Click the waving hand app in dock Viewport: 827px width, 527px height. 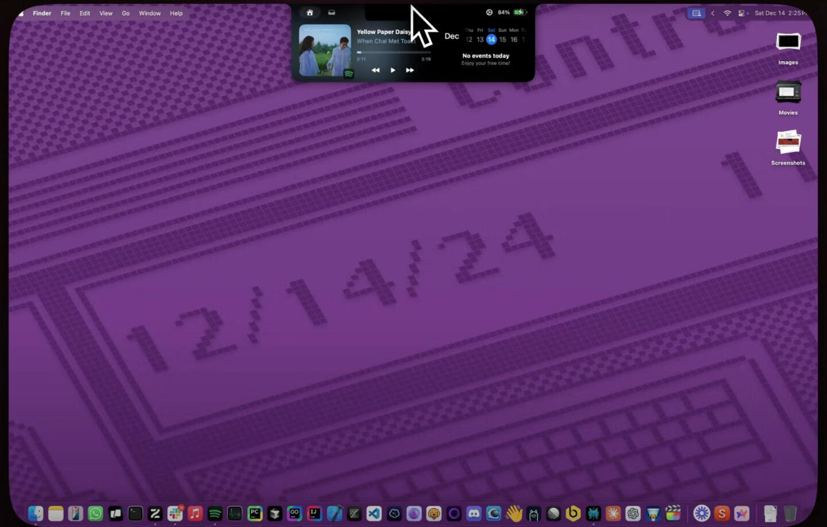513,513
